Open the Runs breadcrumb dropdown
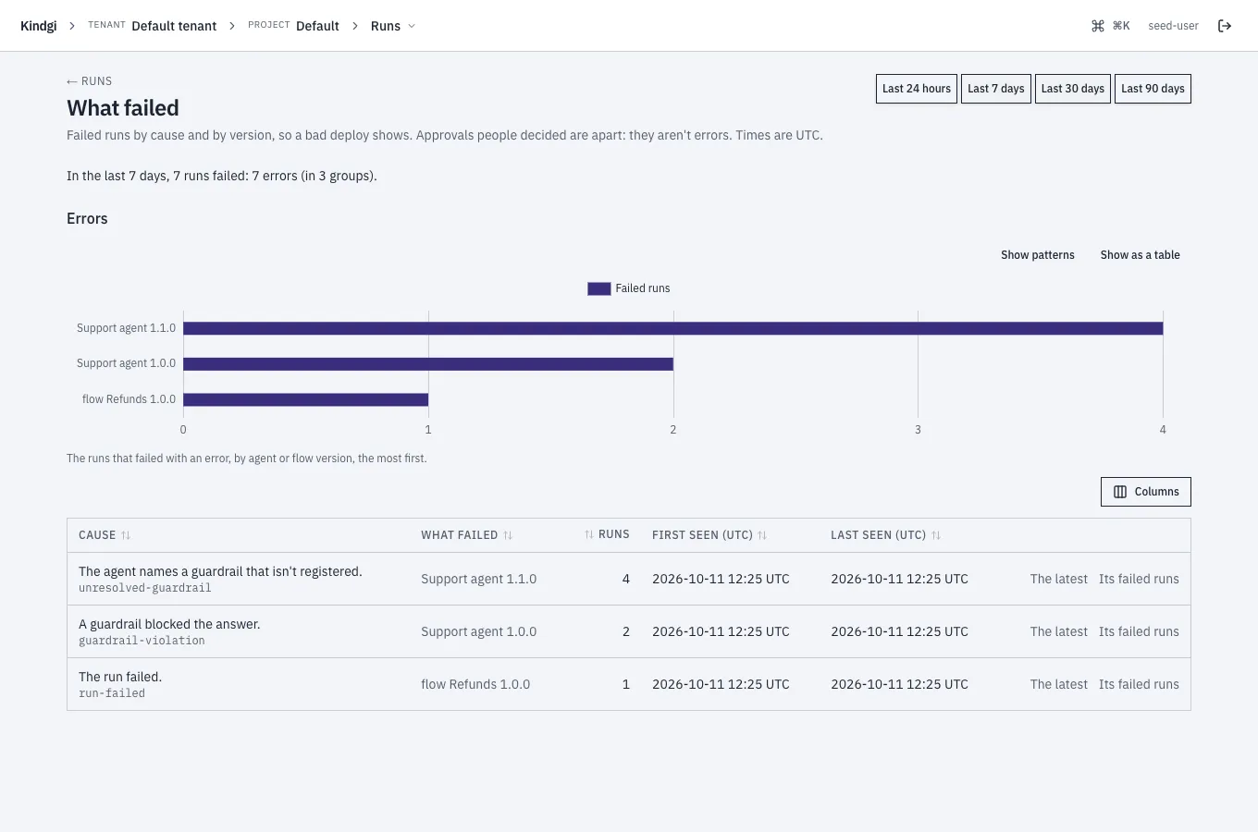Image resolution: width=1258 pixels, height=832 pixels. pos(393,26)
